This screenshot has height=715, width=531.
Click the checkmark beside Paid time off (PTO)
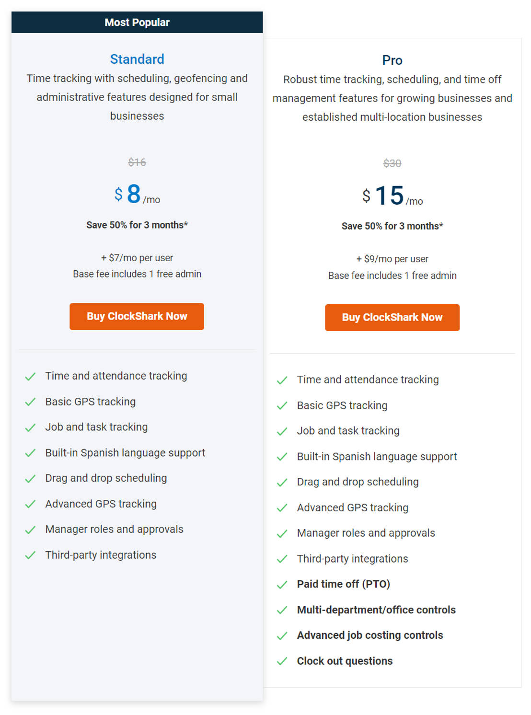(x=282, y=584)
